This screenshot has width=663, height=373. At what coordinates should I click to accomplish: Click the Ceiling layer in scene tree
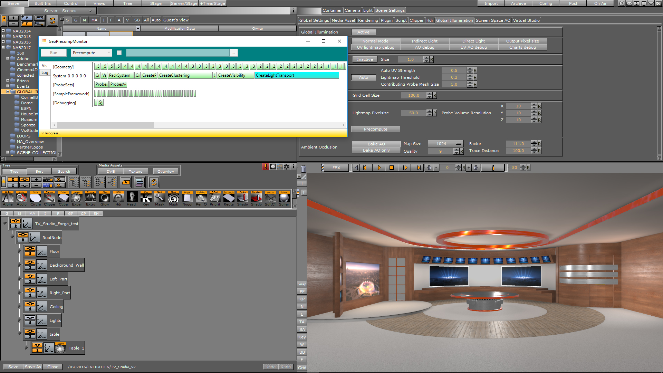pyautogui.click(x=56, y=306)
